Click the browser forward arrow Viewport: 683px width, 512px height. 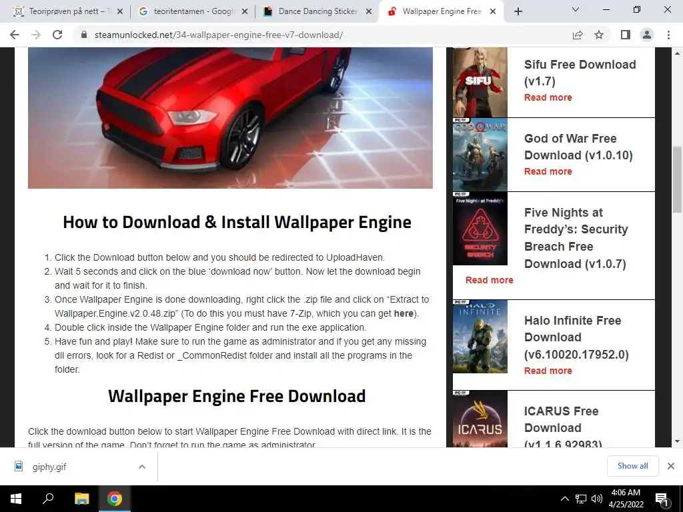pos(36,35)
